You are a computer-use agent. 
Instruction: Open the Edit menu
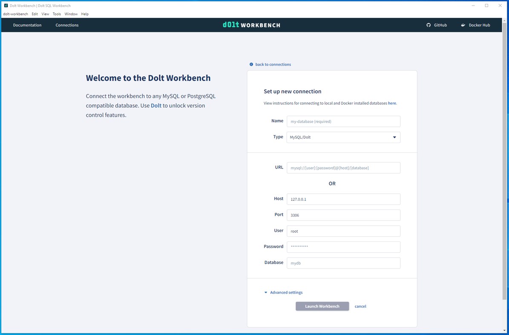click(x=35, y=14)
